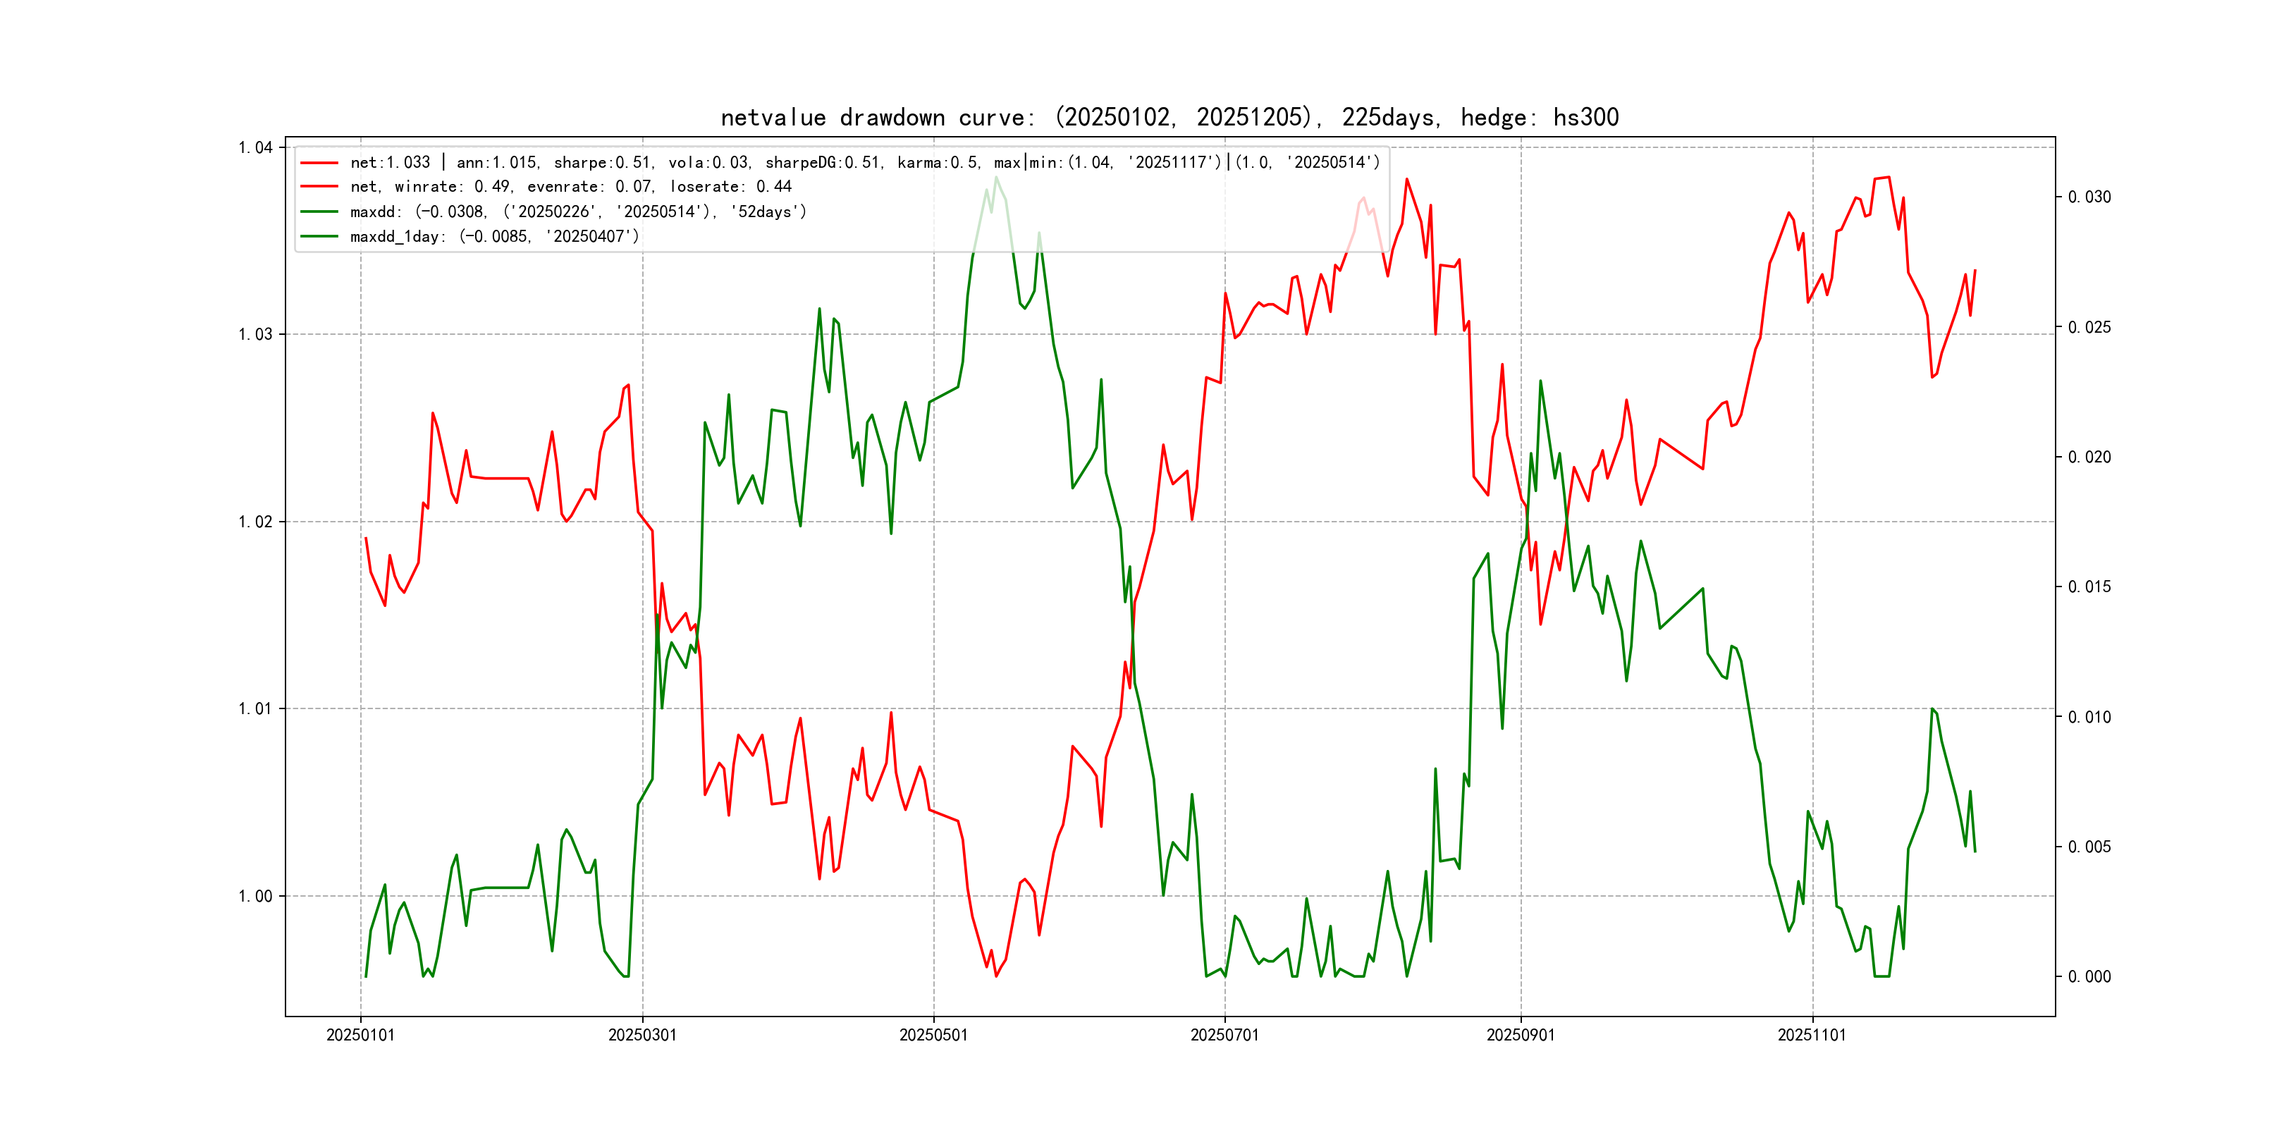Image resolution: width=2284 pixels, height=1142 pixels.
Task: Click x-axis date label 20250101
Action: pyautogui.click(x=360, y=1035)
